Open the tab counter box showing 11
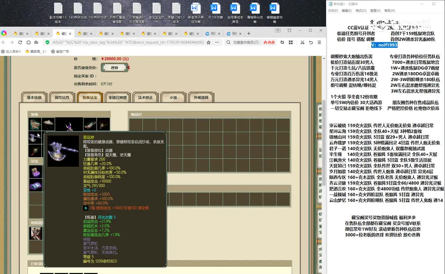The image size is (445, 274). [278, 31]
